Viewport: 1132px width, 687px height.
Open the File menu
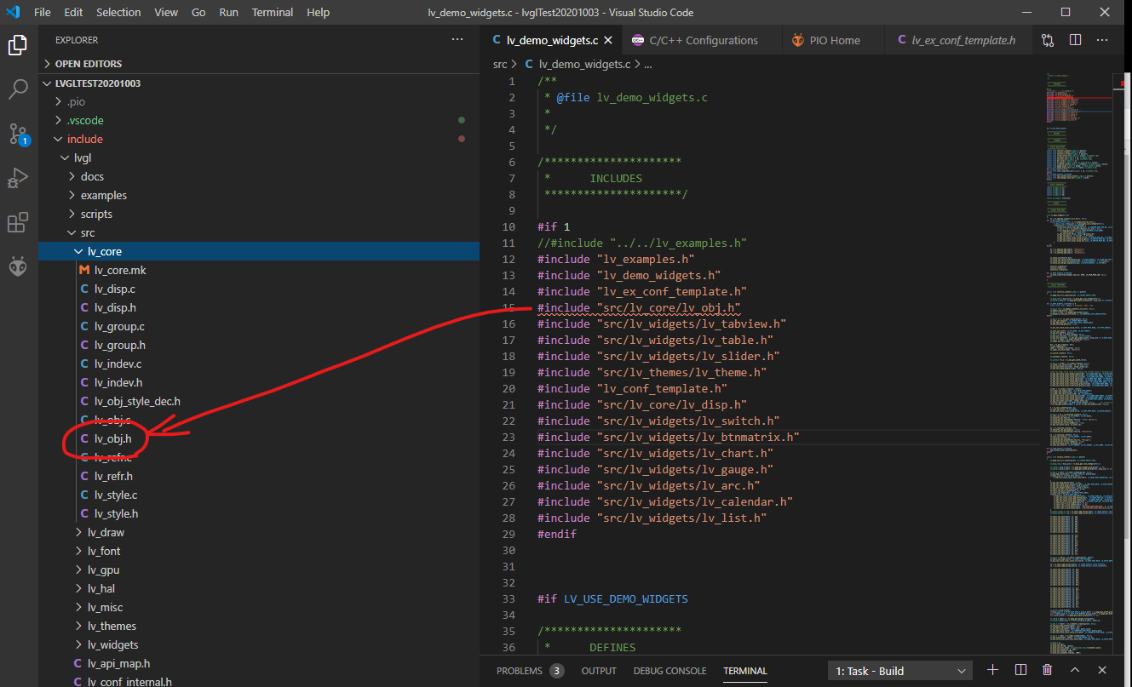[x=43, y=13]
